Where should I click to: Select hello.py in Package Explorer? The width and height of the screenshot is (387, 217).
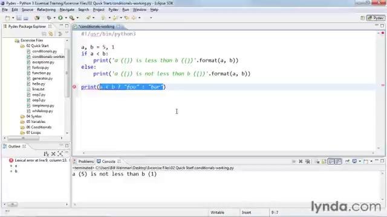pos(39,84)
